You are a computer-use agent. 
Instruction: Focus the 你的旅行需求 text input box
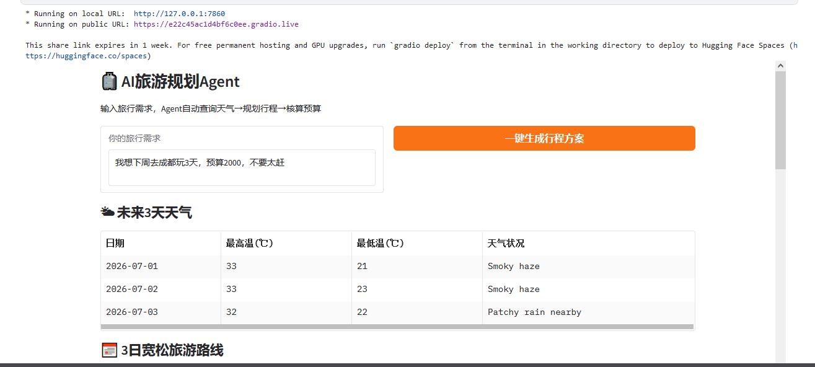[x=242, y=167]
